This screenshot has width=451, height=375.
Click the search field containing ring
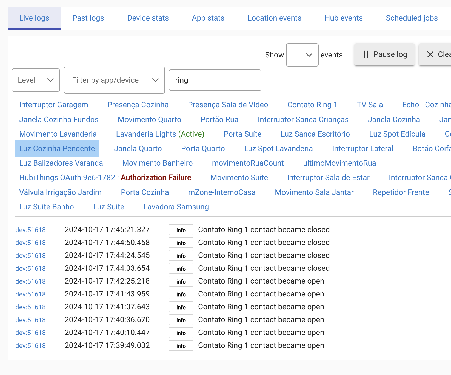[x=215, y=80]
